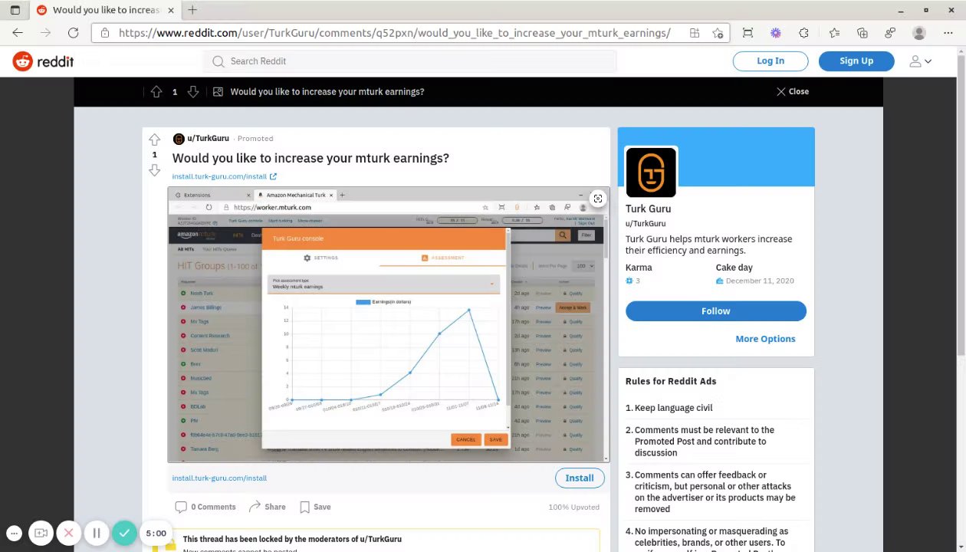This screenshot has height=552, width=966.
Task: Click the colorful Copilot-style toolbar icon
Action: pyautogui.click(x=776, y=33)
